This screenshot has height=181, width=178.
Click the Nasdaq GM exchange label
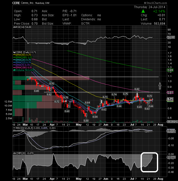pos(42,3)
